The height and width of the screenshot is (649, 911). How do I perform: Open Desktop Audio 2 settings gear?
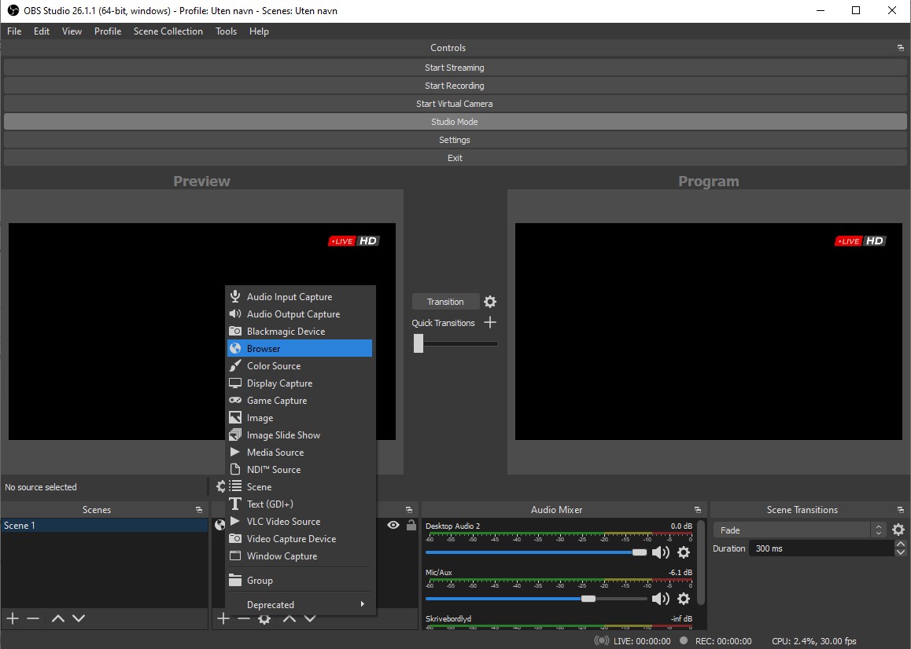(x=684, y=552)
